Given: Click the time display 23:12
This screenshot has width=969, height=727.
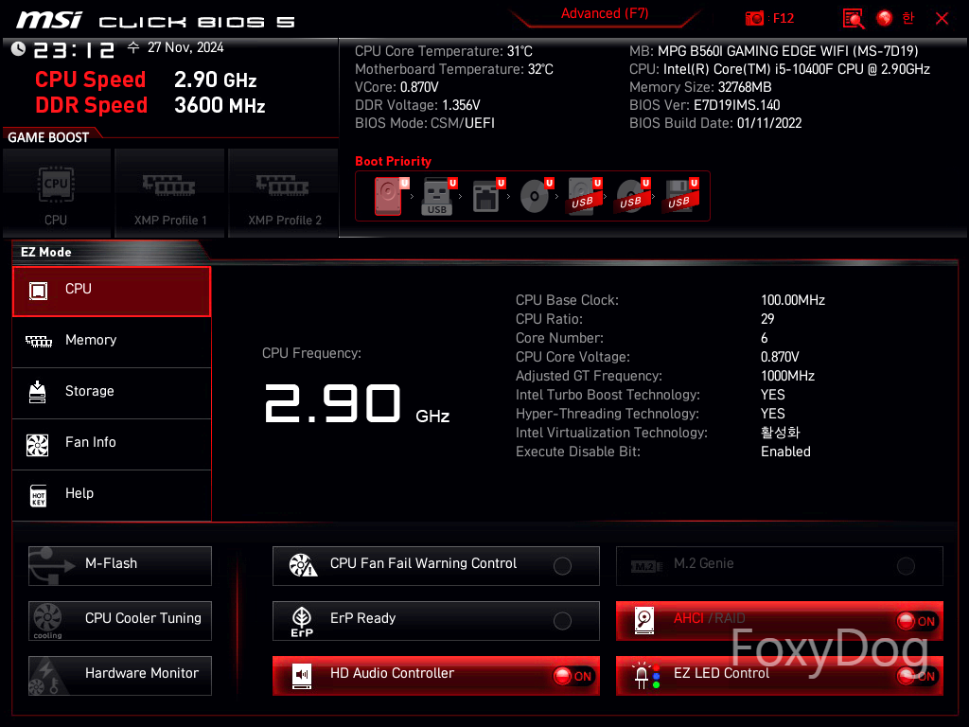Looking at the screenshot, I should pos(74,50).
